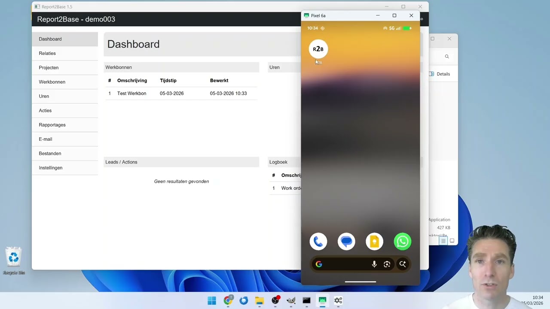Click the Logboek panel header
550x309 pixels.
pyautogui.click(x=284, y=162)
